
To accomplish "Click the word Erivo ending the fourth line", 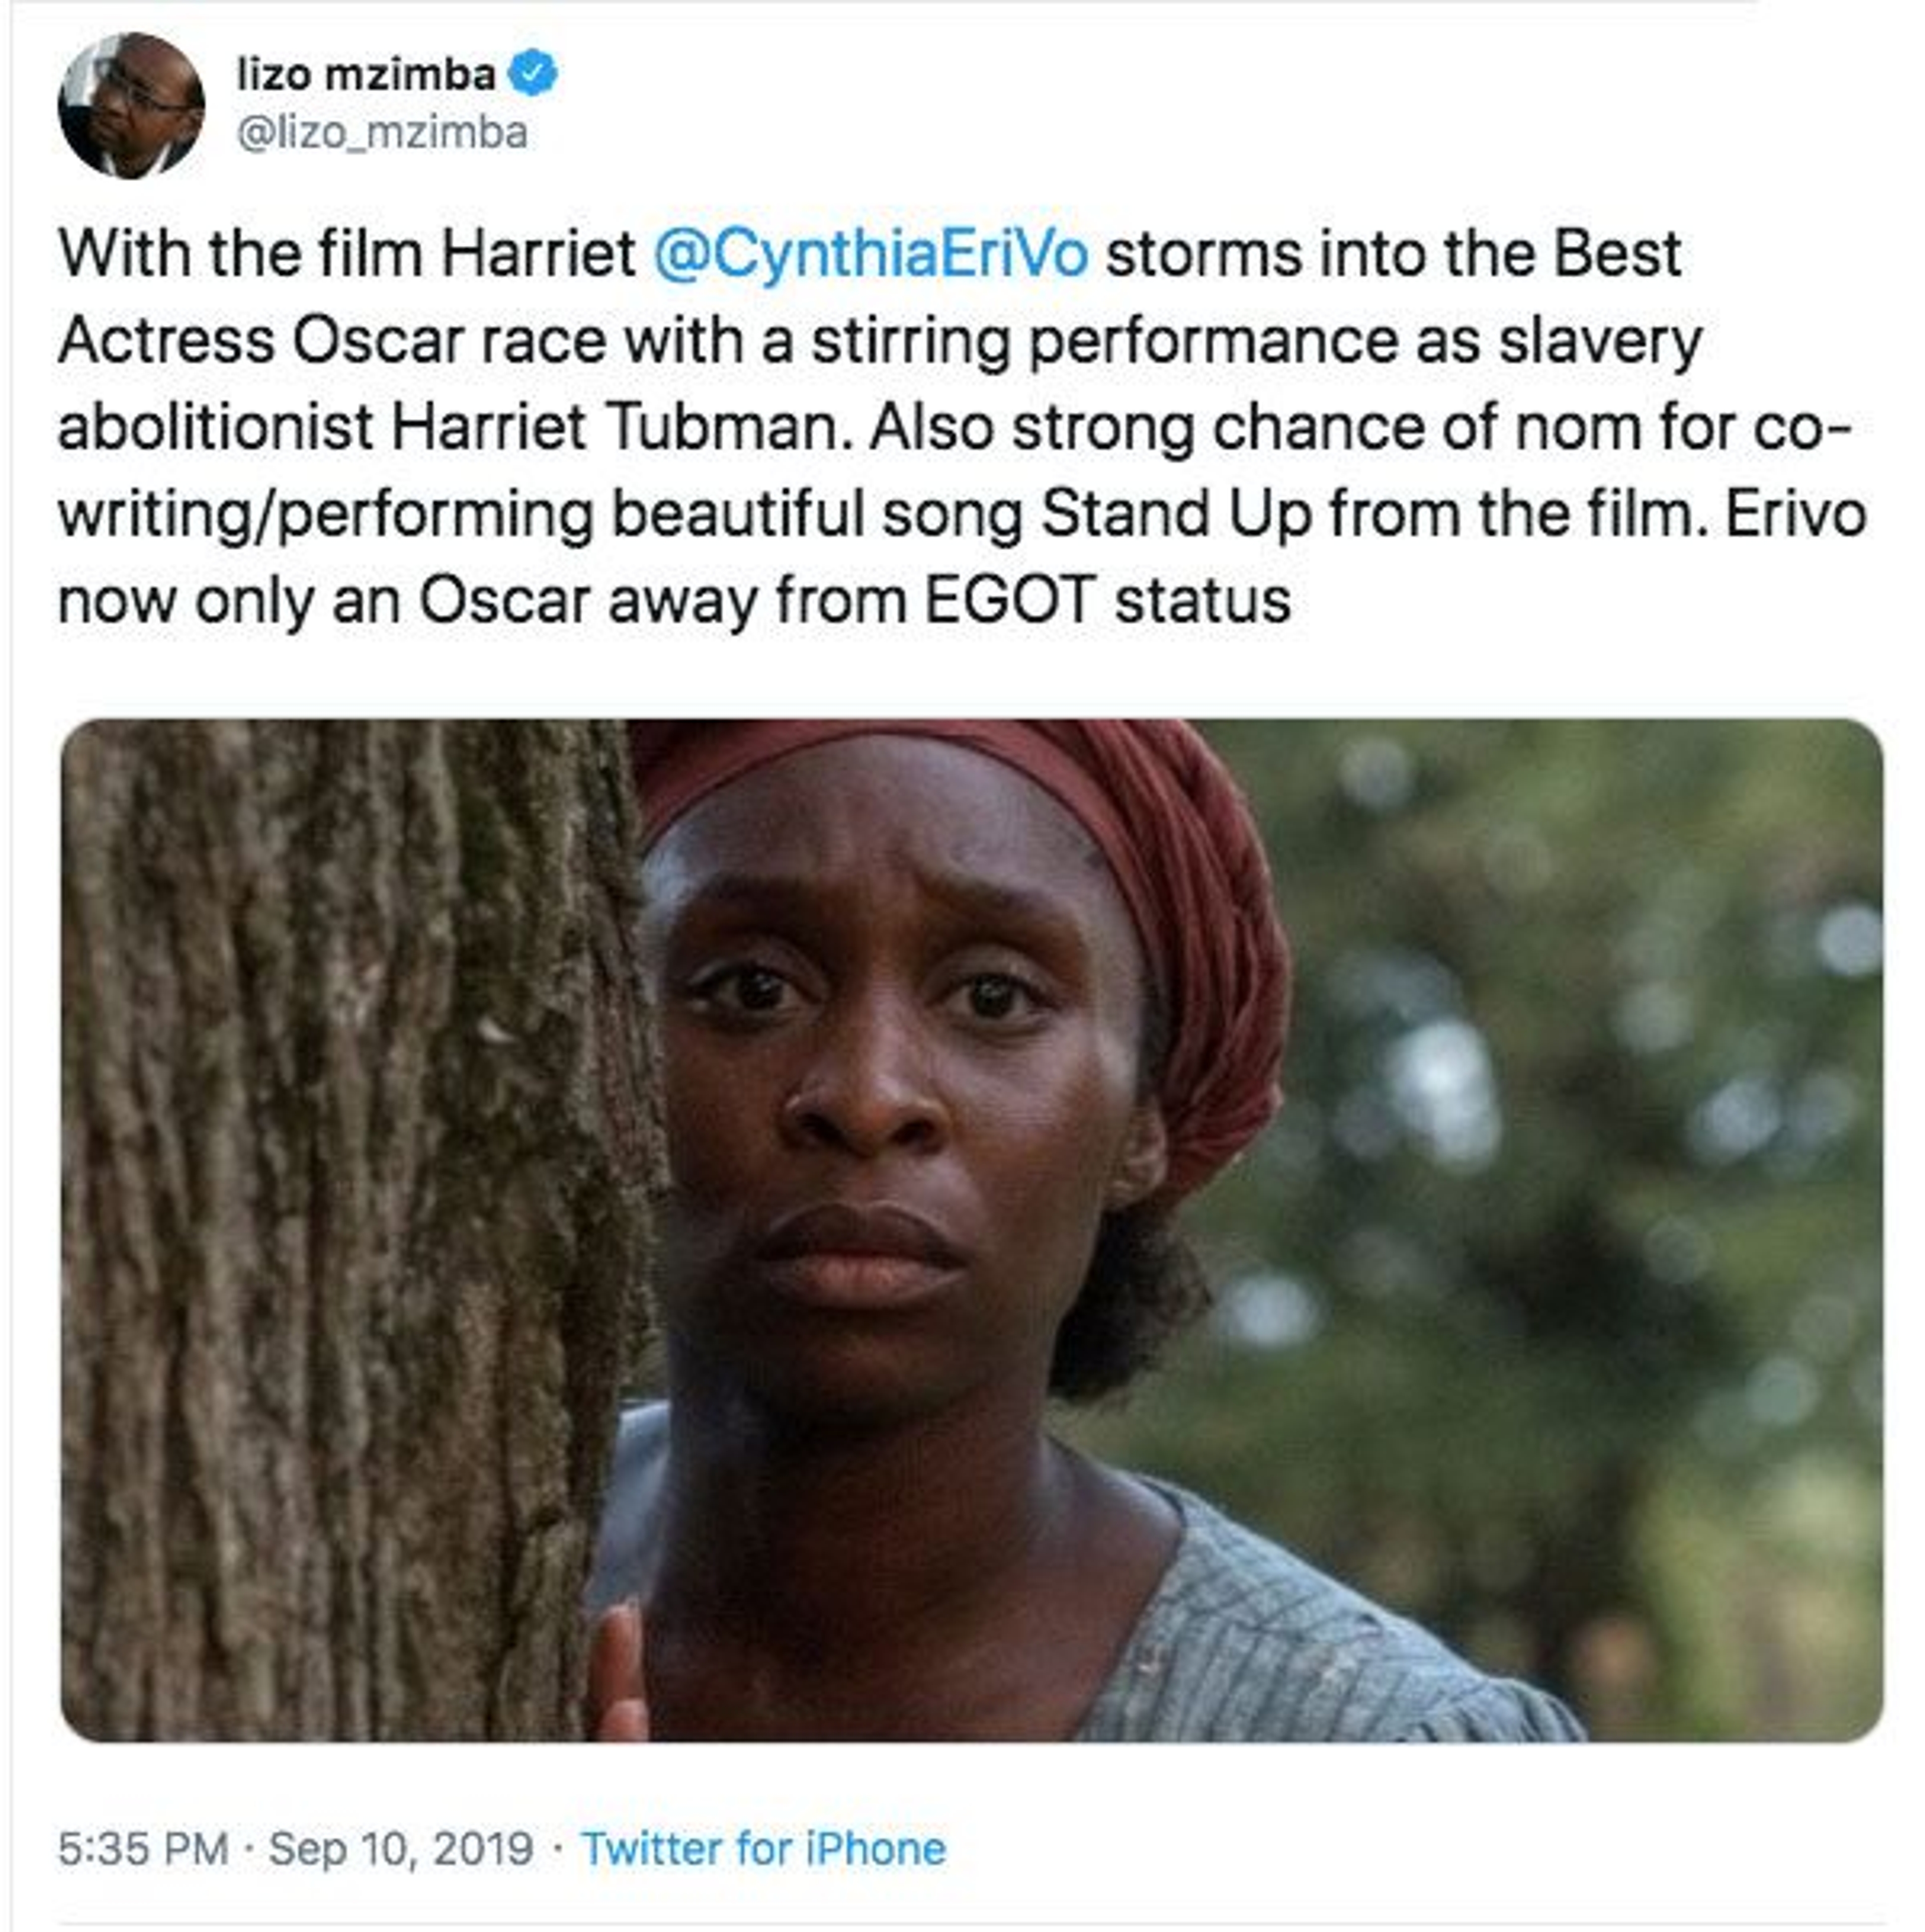I will 1796,514.
